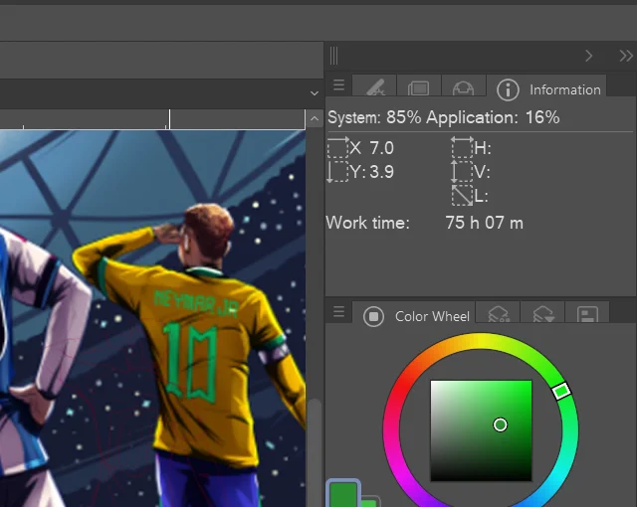Collapse all palettes with double arrow
Screen dimensions: 637x507
626,56
